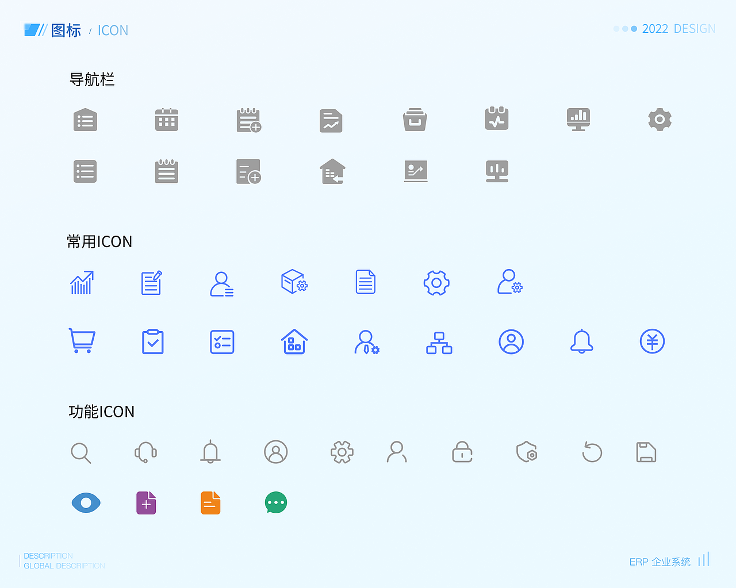Select the gray calendar grid icon
Image resolution: width=736 pixels, height=588 pixels.
click(167, 120)
